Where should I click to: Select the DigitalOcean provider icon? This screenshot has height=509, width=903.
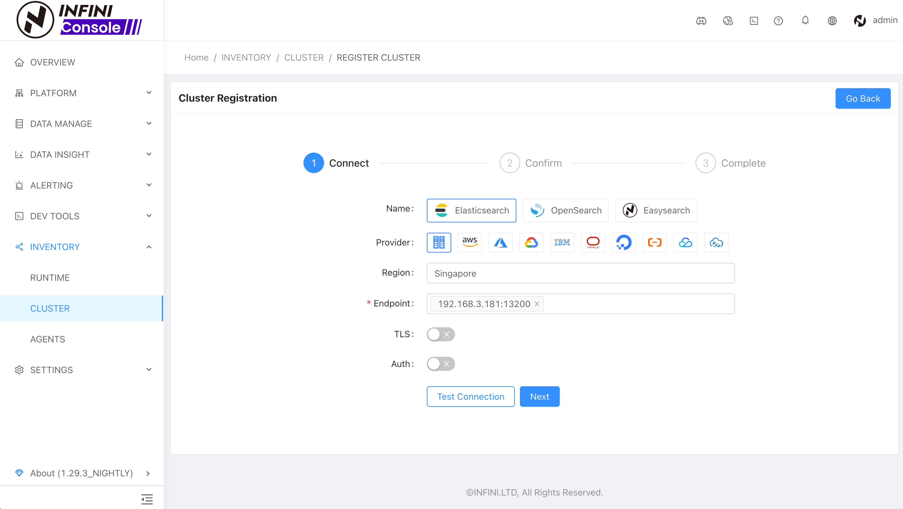(624, 242)
